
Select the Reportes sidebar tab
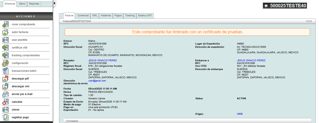pyautogui.click(x=34, y=4)
